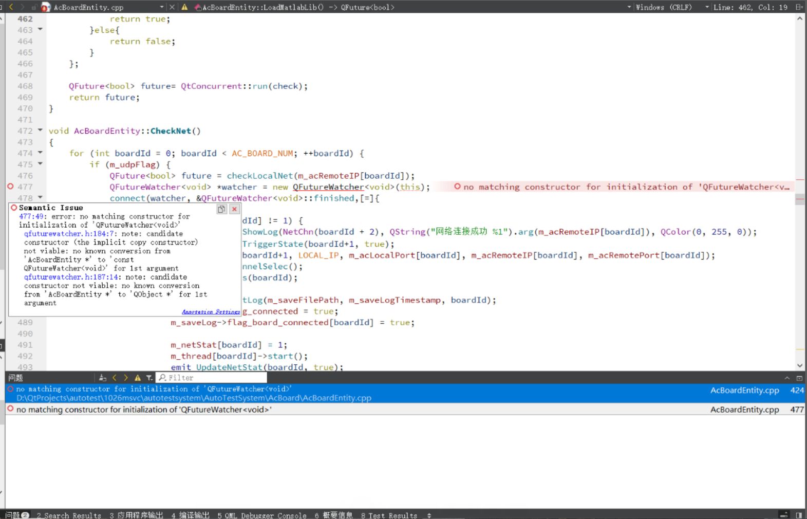Go to previous issue in Issues pane
The image size is (807, 519).
pyautogui.click(x=115, y=378)
